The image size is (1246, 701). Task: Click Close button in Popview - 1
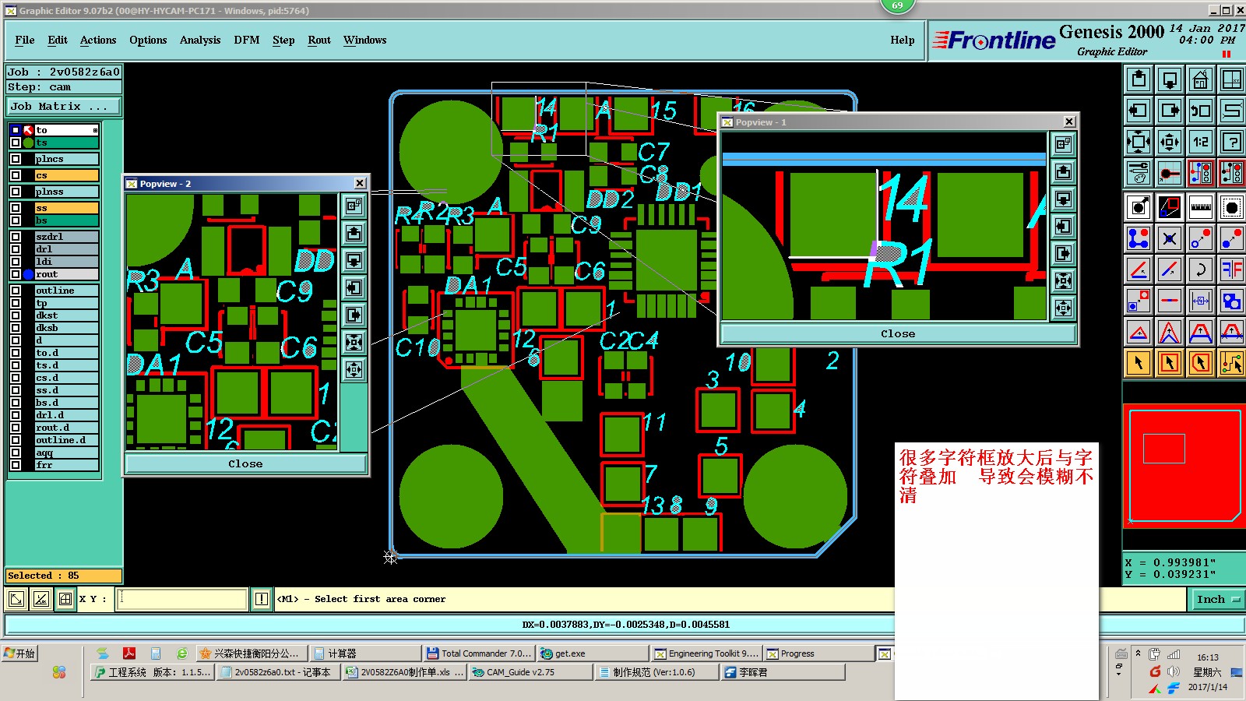pyautogui.click(x=898, y=333)
